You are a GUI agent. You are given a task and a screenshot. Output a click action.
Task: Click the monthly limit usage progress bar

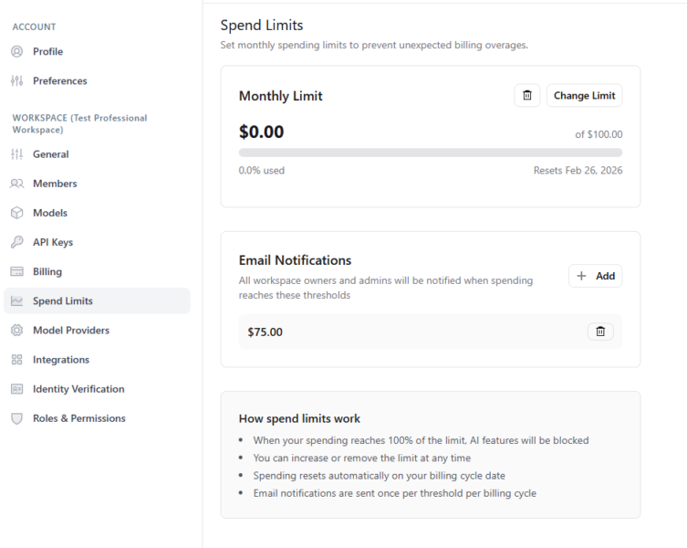(430, 153)
